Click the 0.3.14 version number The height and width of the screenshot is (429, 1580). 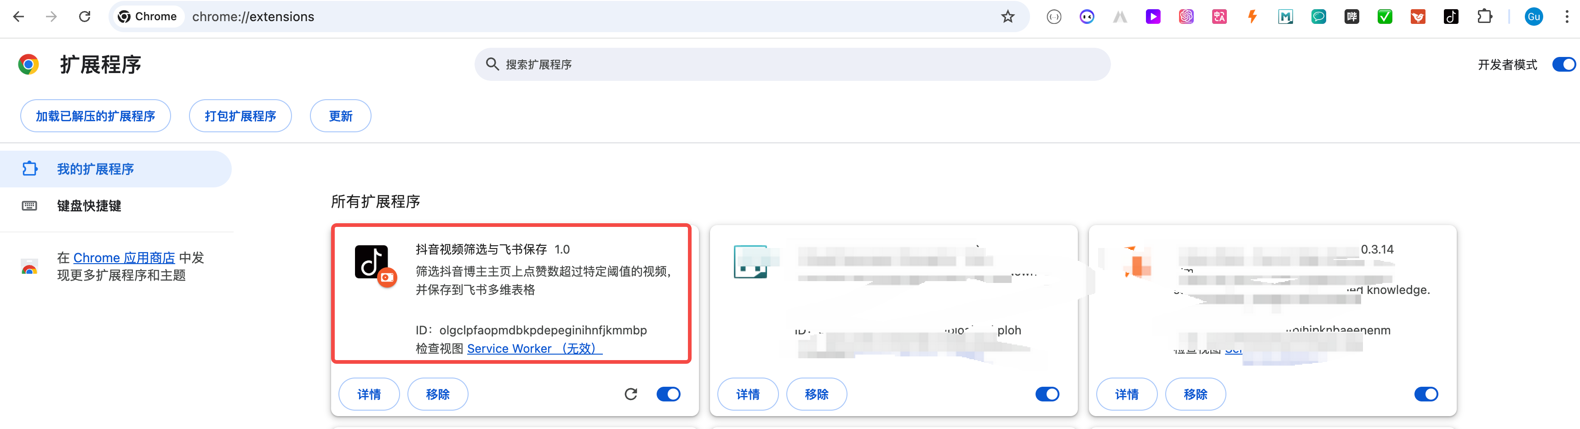1378,249
